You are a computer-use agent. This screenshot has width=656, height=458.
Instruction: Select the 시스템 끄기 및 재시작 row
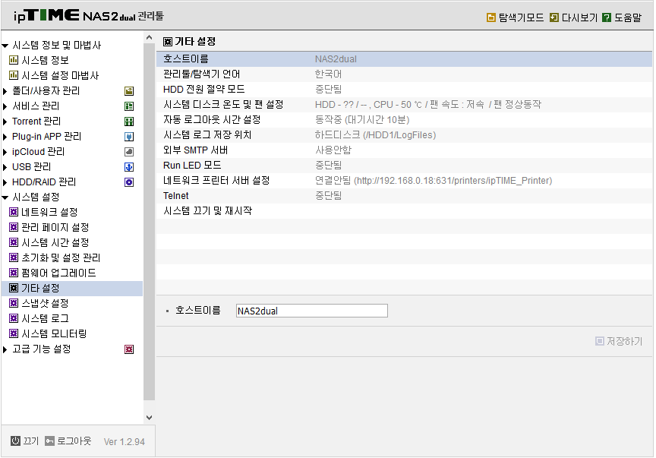404,211
